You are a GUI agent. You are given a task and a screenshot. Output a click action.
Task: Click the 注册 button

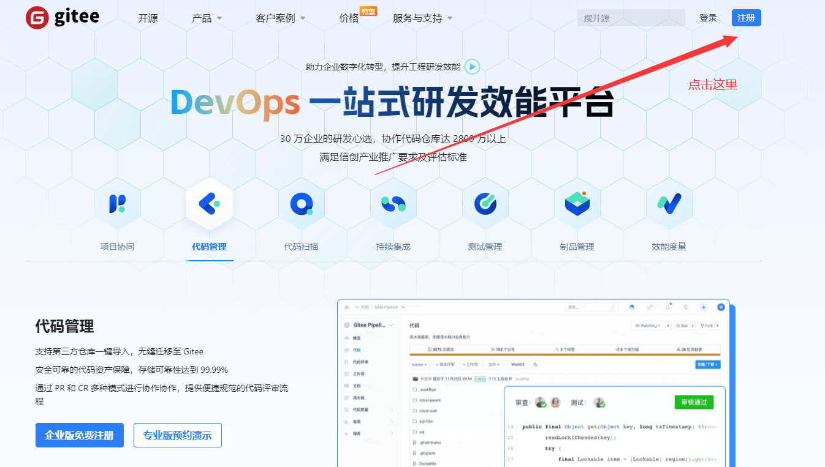click(x=746, y=18)
